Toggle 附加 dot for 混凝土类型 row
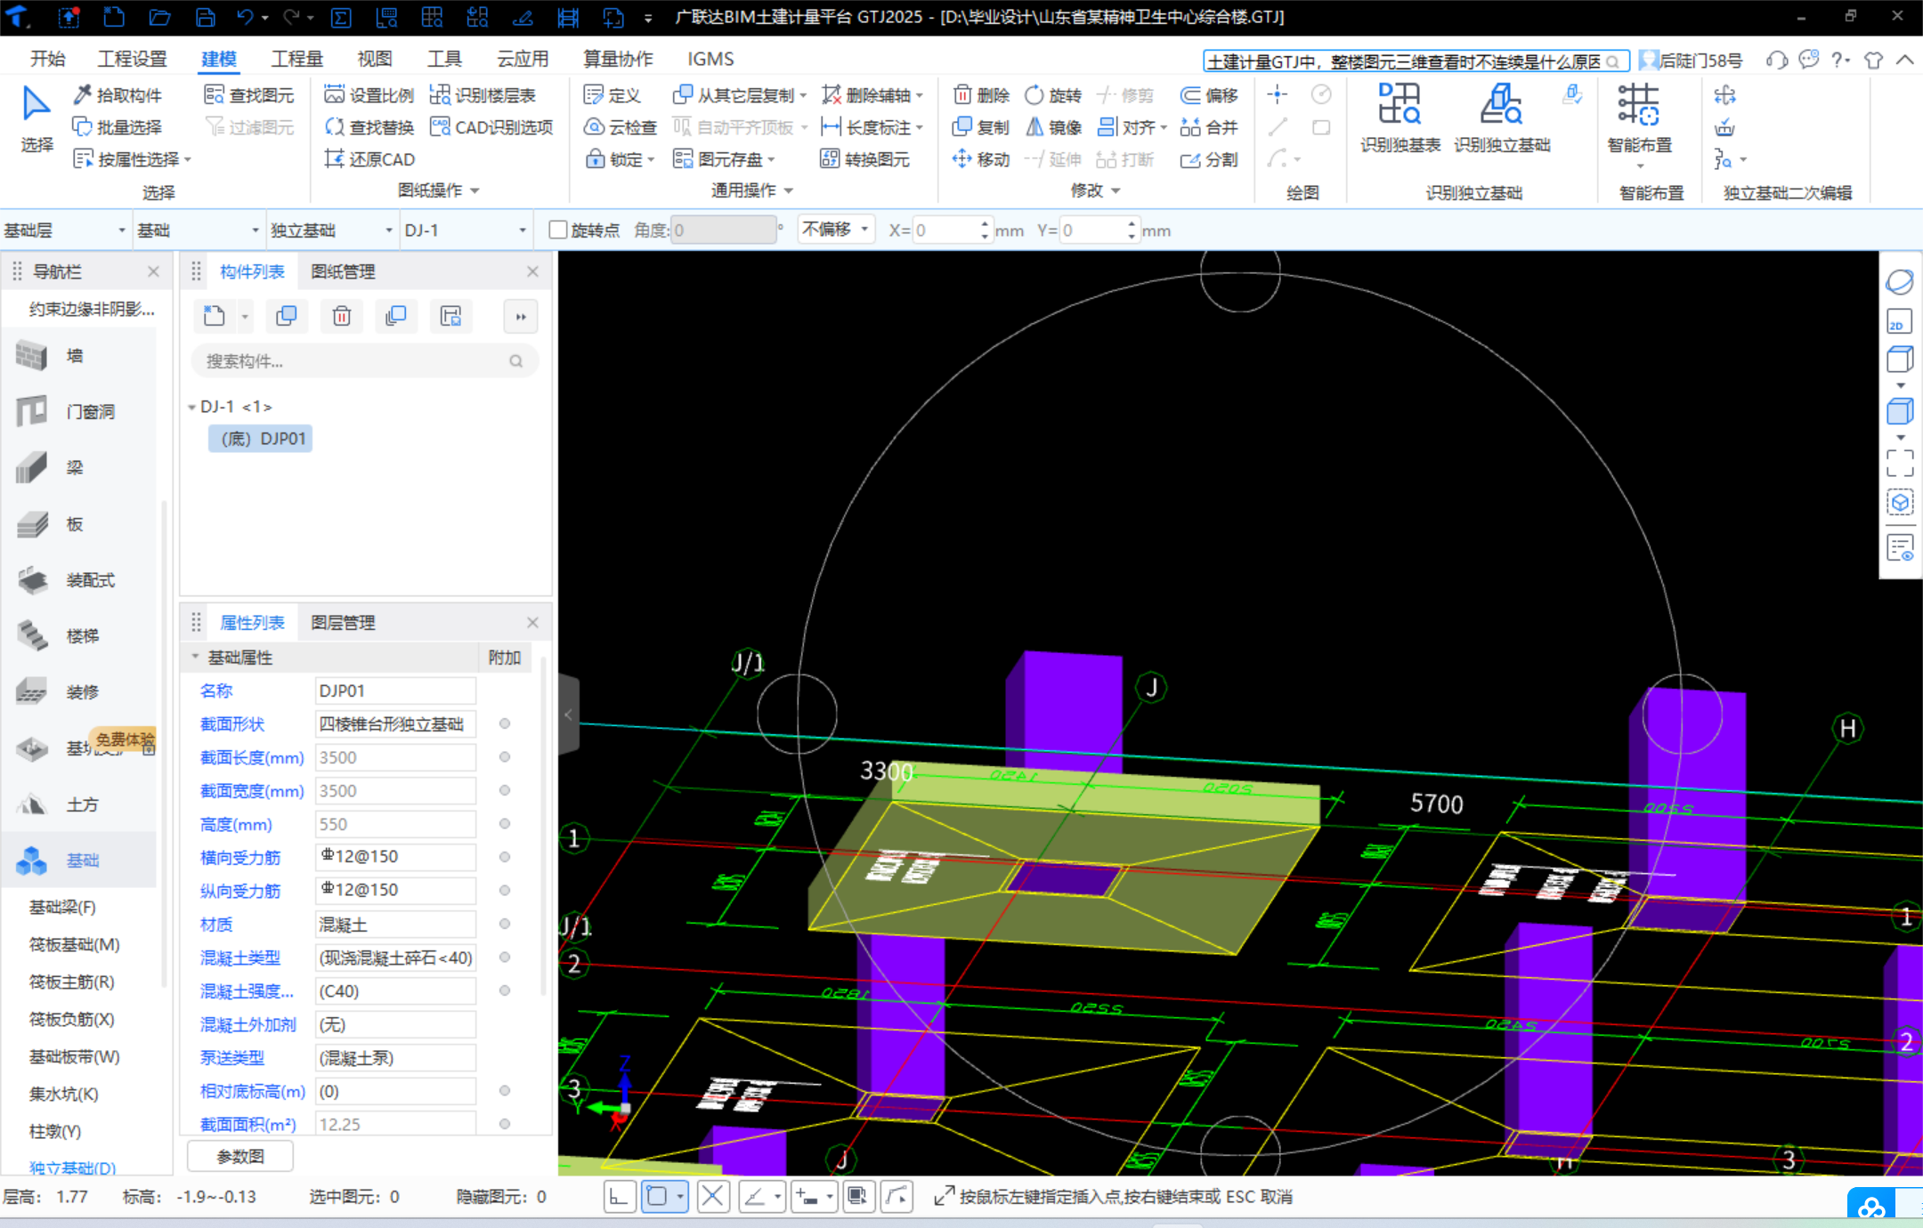The height and width of the screenshot is (1228, 1923). (x=505, y=957)
